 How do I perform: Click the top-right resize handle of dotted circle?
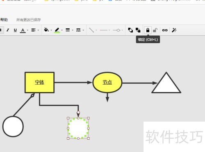click(89, 118)
